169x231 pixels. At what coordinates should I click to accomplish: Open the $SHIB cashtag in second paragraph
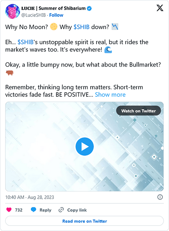[25, 42]
